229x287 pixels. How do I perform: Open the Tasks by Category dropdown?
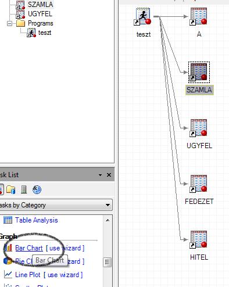[x=55, y=205]
